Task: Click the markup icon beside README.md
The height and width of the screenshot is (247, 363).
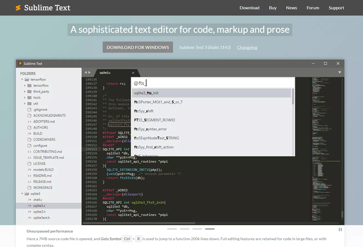Action: [x=30, y=176]
